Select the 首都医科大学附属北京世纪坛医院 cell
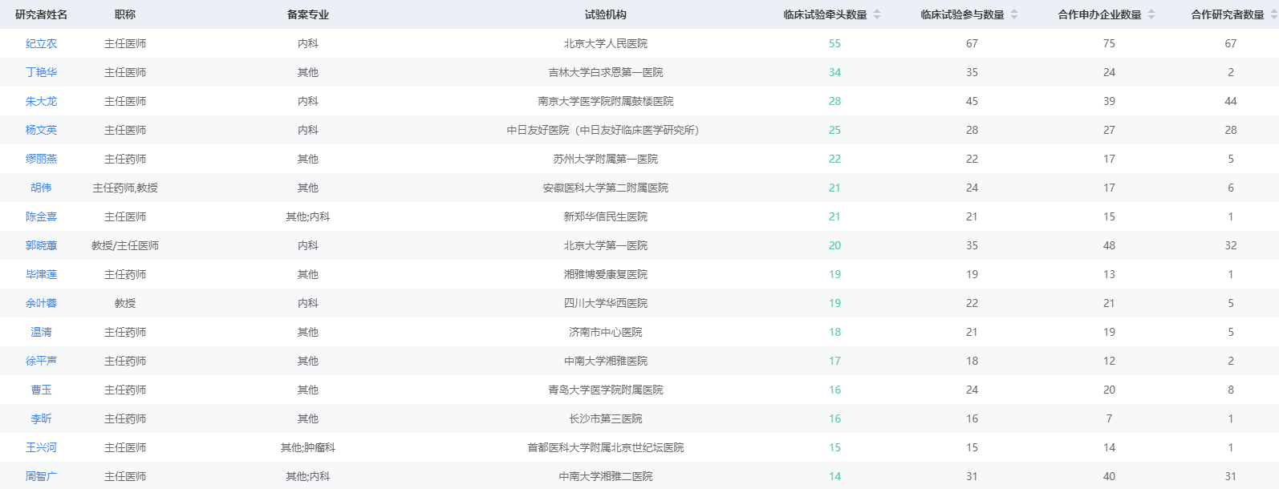This screenshot has height=489, width=1279. (x=606, y=447)
